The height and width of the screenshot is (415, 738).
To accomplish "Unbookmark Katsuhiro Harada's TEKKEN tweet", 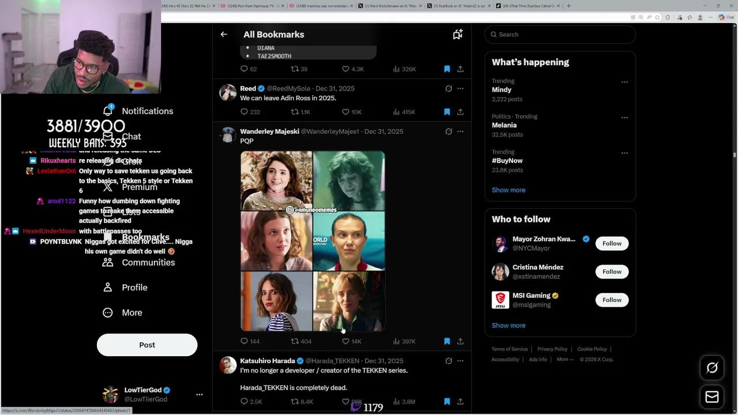I will 447,401.
